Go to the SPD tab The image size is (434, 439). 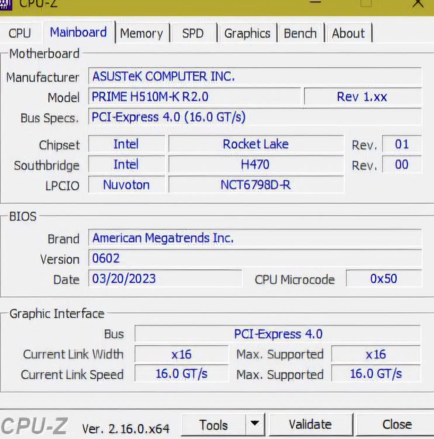click(193, 33)
